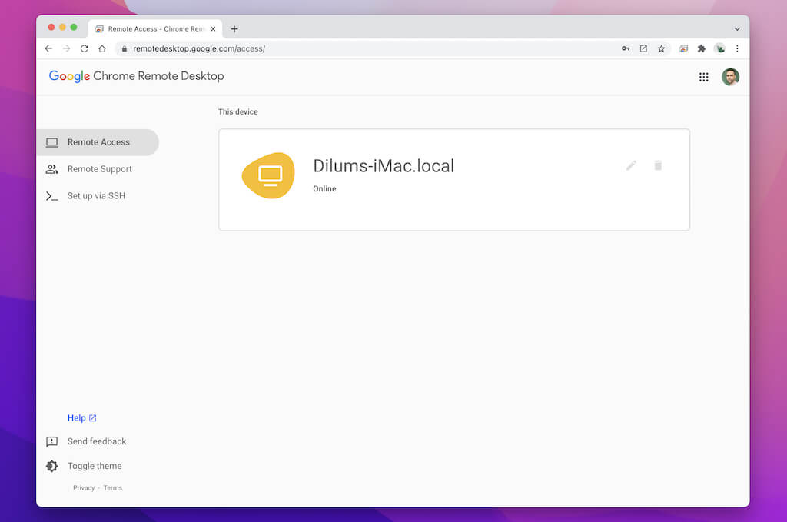Viewport: 787px width, 522px height.
Task: Reload the Chrome Remote Desktop page
Action: pyautogui.click(x=85, y=48)
